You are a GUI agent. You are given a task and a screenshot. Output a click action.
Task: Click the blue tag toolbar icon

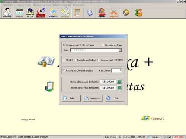90,13
